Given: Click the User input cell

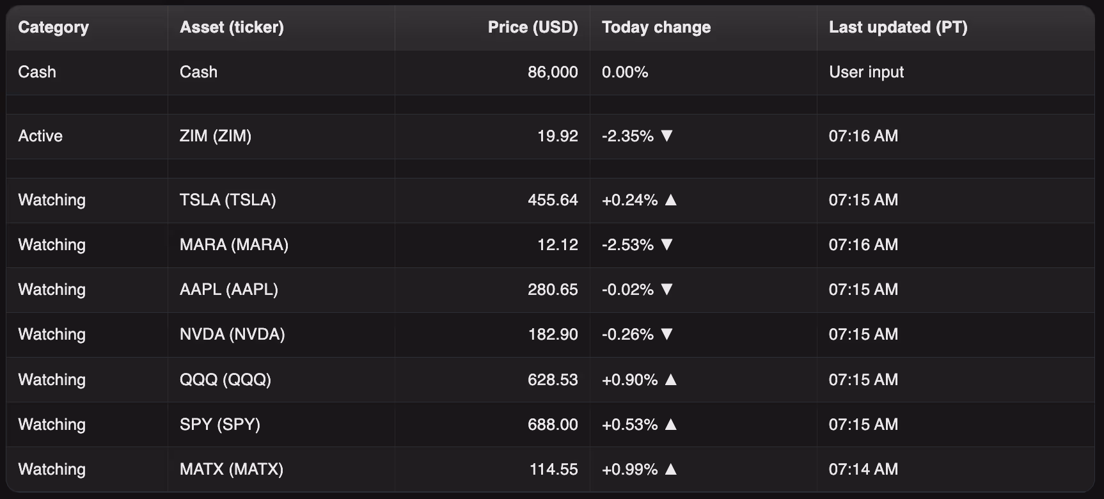Looking at the screenshot, I should 866,72.
